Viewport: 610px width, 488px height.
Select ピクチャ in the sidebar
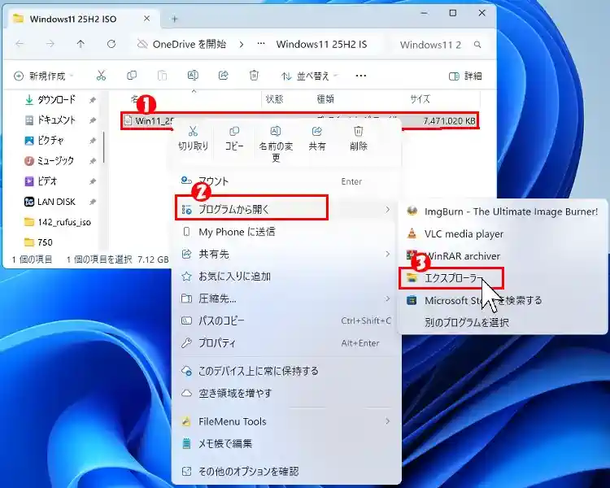pyautogui.click(x=50, y=141)
